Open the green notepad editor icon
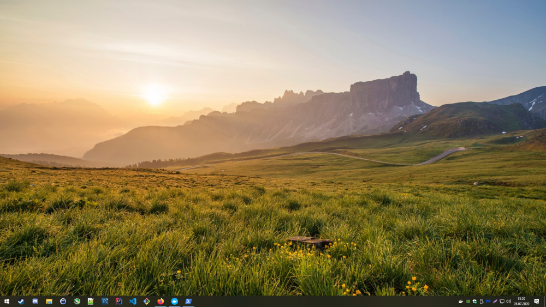Image resolution: width=546 pixels, height=307 pixels. pyautogui.click(x=91, y=301)
